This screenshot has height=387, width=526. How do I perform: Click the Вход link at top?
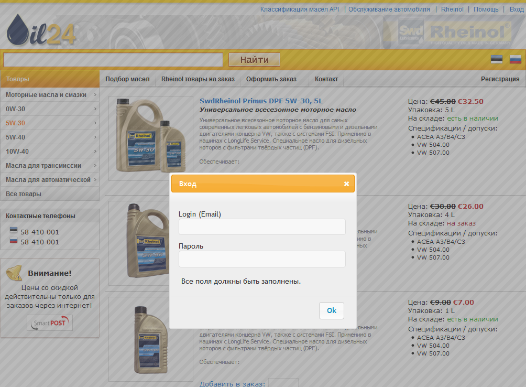(517, 9)
